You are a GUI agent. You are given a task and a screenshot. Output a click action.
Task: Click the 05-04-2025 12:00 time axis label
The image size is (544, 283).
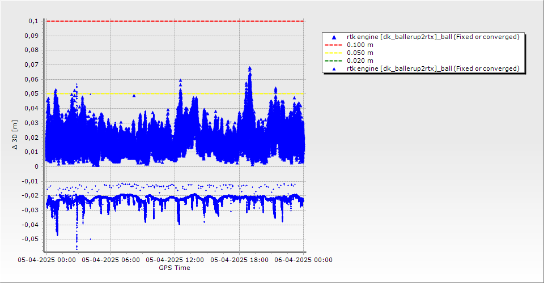(175, 260)
